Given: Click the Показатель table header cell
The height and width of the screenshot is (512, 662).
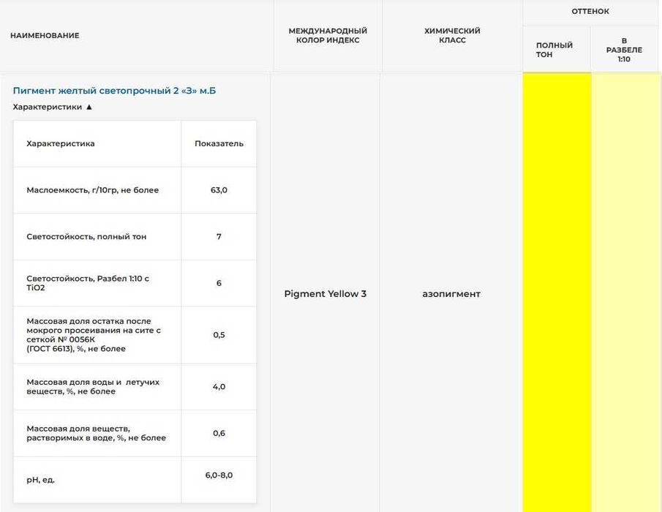Looking at the screenshot, I should [x=219, y=143].
